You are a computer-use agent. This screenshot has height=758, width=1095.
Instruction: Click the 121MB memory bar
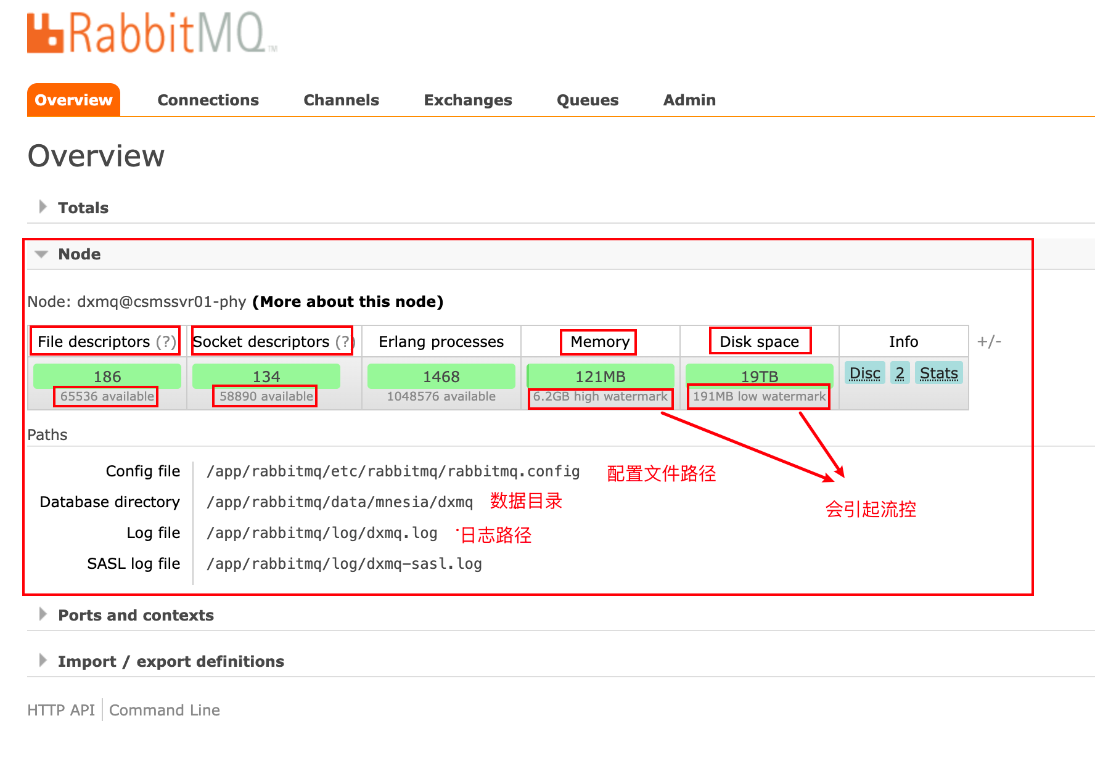click(x=601, y=376)
